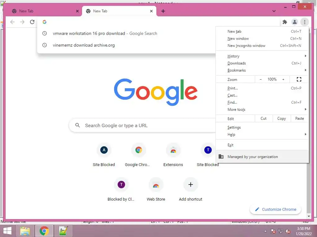The height and width of the screenshot is (237, 317).
Task: Click the address bar with Google icon
Action: [159, 22]
